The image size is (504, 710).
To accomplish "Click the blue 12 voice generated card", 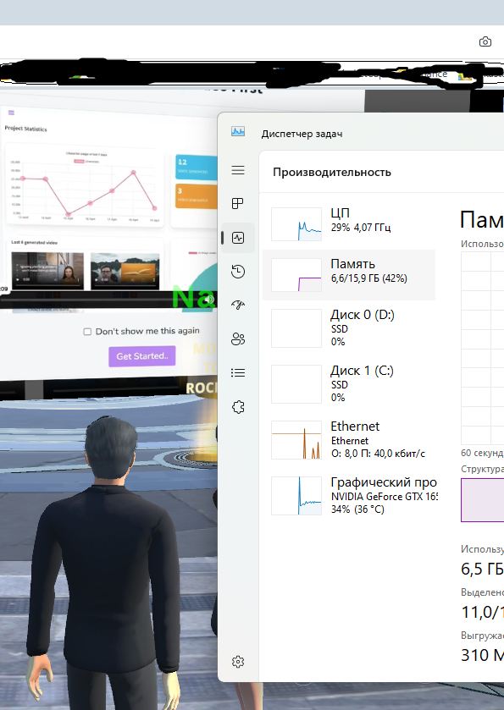I will point(196,167).
